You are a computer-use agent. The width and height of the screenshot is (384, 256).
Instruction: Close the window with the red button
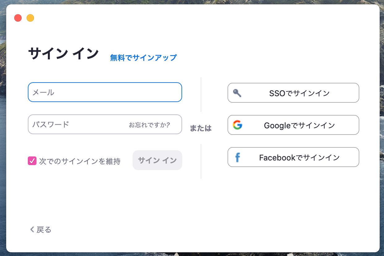[x=18, y=18]
